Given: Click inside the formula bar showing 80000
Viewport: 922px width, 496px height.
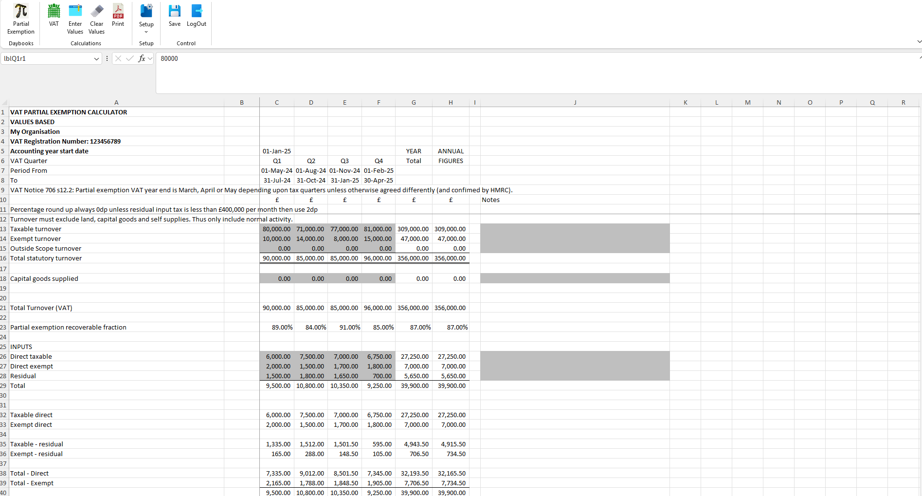Looking at the screenshot, I should click(243, 58).
